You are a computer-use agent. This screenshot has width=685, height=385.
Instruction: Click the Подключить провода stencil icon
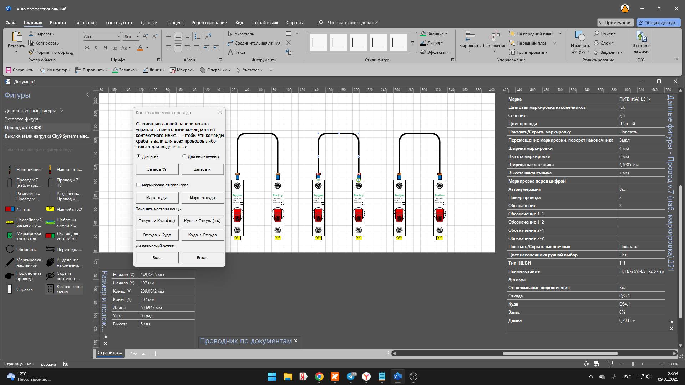click(x=10, y=276)
